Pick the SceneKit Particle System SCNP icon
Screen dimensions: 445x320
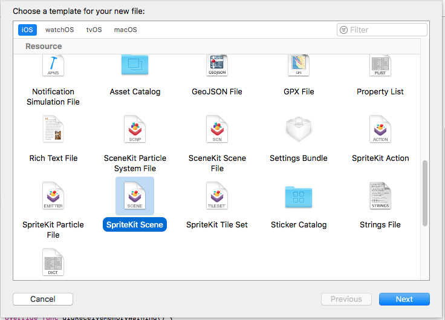(x=135, y=129)
